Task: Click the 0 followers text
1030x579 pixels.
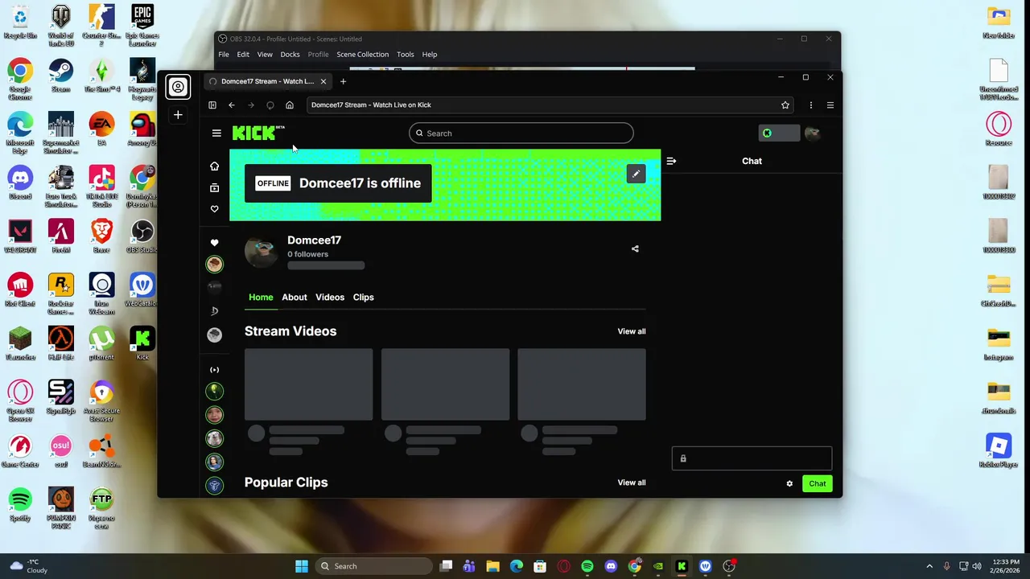Action: pos(308,254)
